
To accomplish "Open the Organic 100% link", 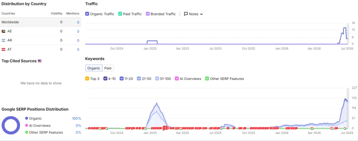I will [77, 119].
